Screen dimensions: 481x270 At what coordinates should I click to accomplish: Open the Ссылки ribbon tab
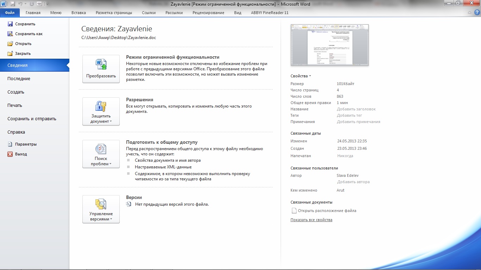(149, 13)
